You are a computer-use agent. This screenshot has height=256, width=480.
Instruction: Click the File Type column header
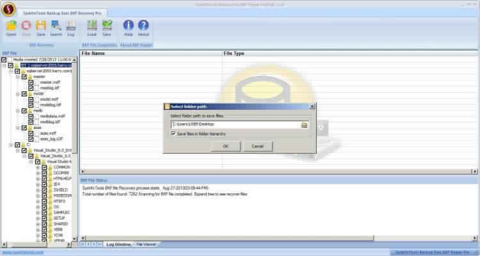click(349, 54)
